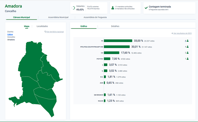Click Ver resultados de 2021 link
This screenshot has width=198, height=122.
coord(181,33)
